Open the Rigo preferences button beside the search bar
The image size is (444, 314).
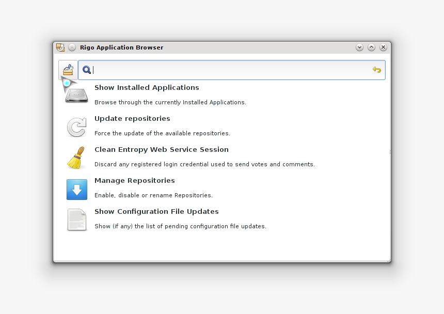[68, 70]
